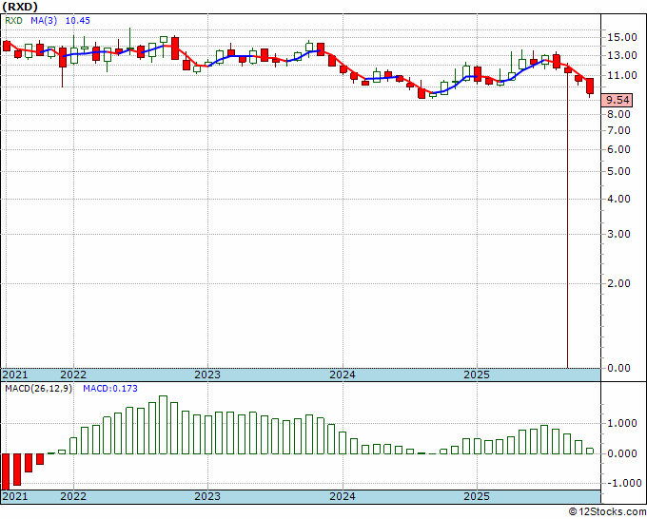This screenshot has height=519, width=647.
Task: Click 2022 on price chart timeline
Action: [x=73, y=375]
